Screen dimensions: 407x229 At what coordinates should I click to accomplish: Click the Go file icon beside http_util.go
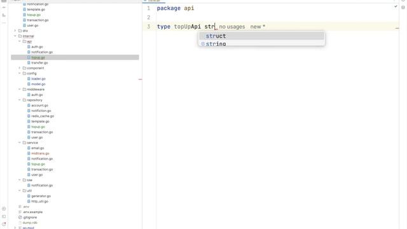pos(29,201)
